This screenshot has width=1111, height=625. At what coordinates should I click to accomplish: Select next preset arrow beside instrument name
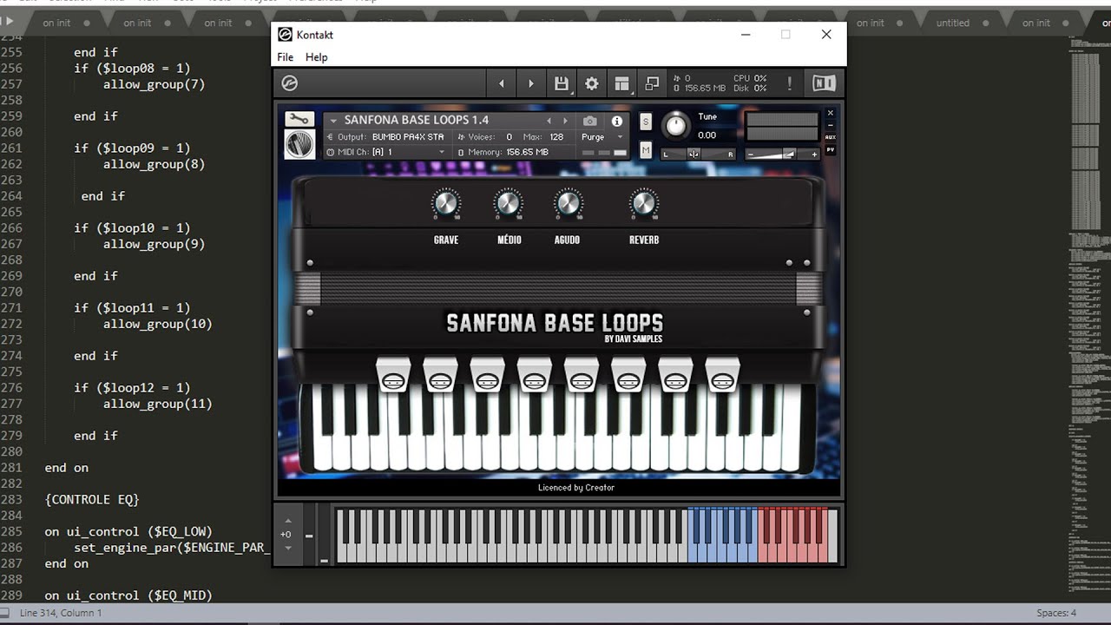point(565,121)
